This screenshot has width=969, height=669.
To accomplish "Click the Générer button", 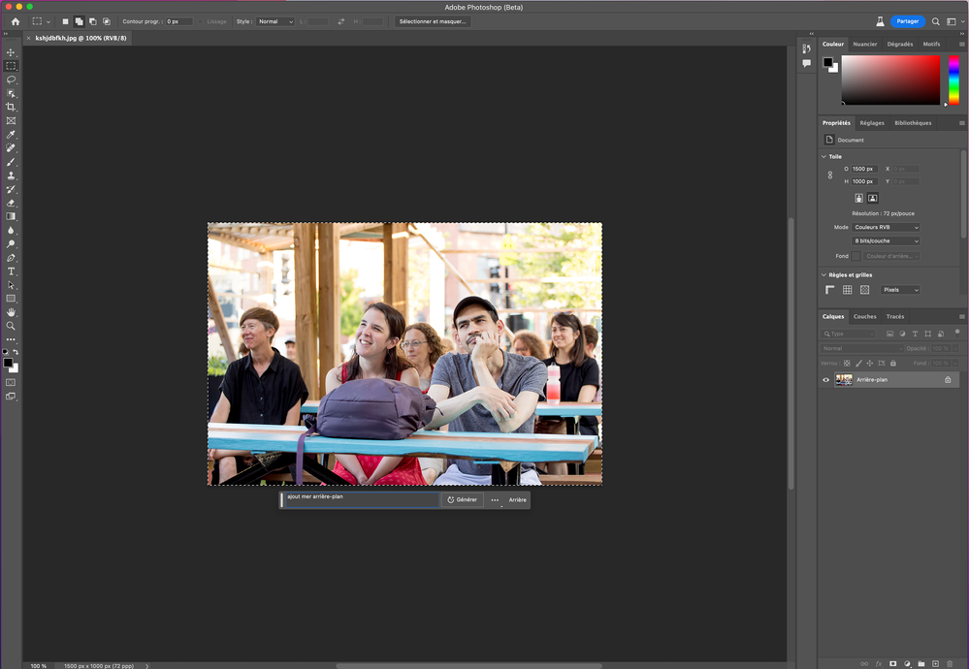I will click(x=463, y=499).
